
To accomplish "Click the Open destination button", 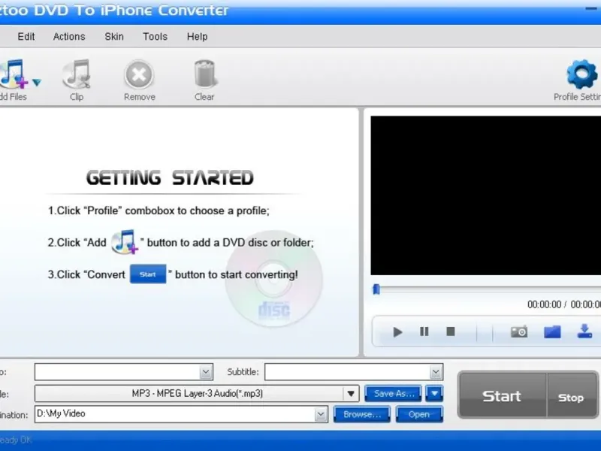I will tap(419, 415).
